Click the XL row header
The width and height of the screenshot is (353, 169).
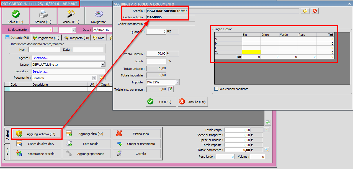coord(228,52)
